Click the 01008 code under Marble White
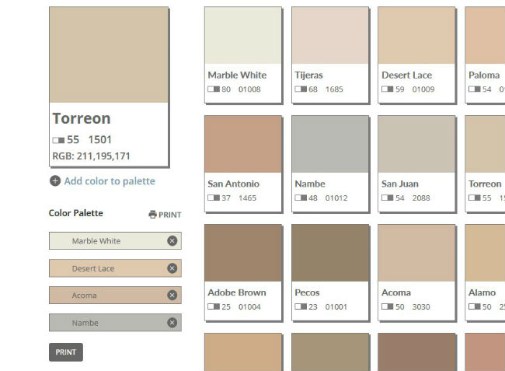505x371 pixels. click(249, 89)
